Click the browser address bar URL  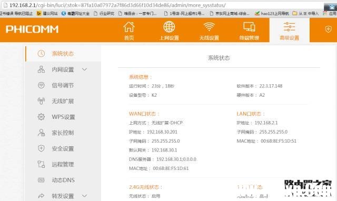(x=117, y=5)
